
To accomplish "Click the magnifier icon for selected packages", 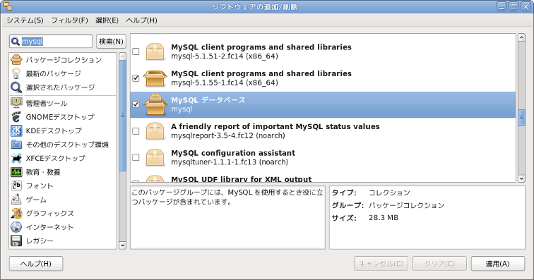I will click(16, 87).
